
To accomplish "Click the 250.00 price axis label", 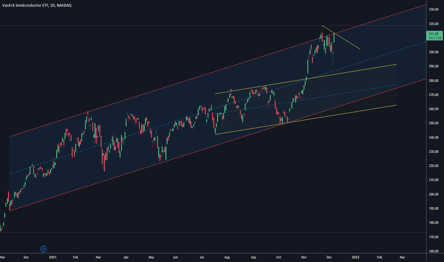I will [x=434, y=123].
